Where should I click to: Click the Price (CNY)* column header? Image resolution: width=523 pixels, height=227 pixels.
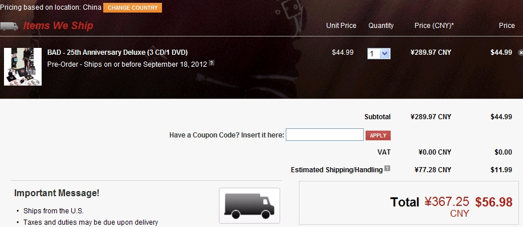point(434,26)
